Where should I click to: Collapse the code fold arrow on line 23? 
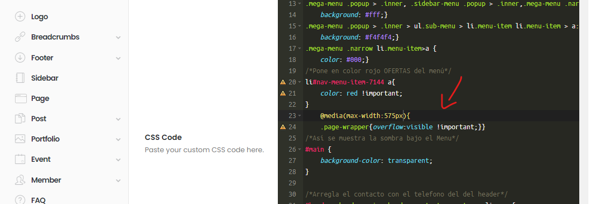click(299, 116)
